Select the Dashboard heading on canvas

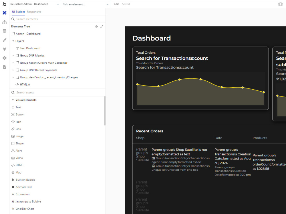point(152,38)
